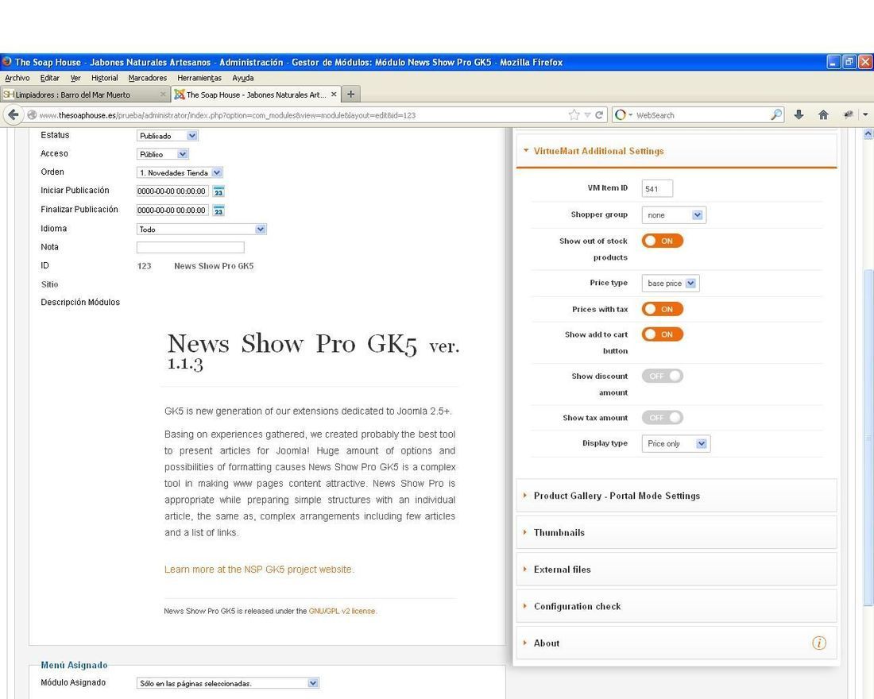The image size is (874, 699).
Task: Click the Nota text field
Action: (x=190, y=248)
